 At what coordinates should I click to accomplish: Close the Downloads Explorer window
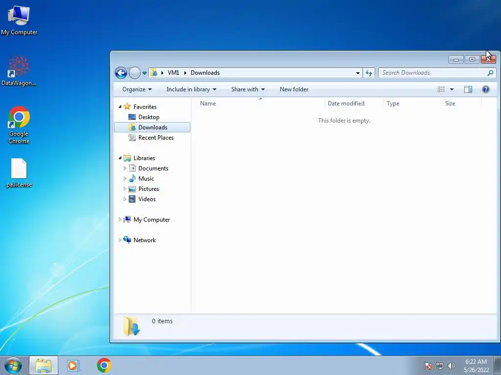pos(488,59)
